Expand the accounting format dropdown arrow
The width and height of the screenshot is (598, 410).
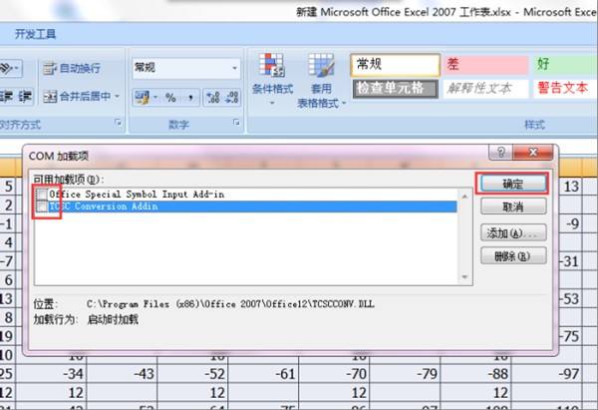click(x=155, y=98)
